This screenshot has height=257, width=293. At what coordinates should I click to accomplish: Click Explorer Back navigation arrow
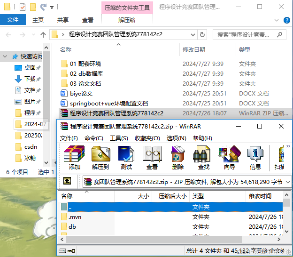[8, 35]
